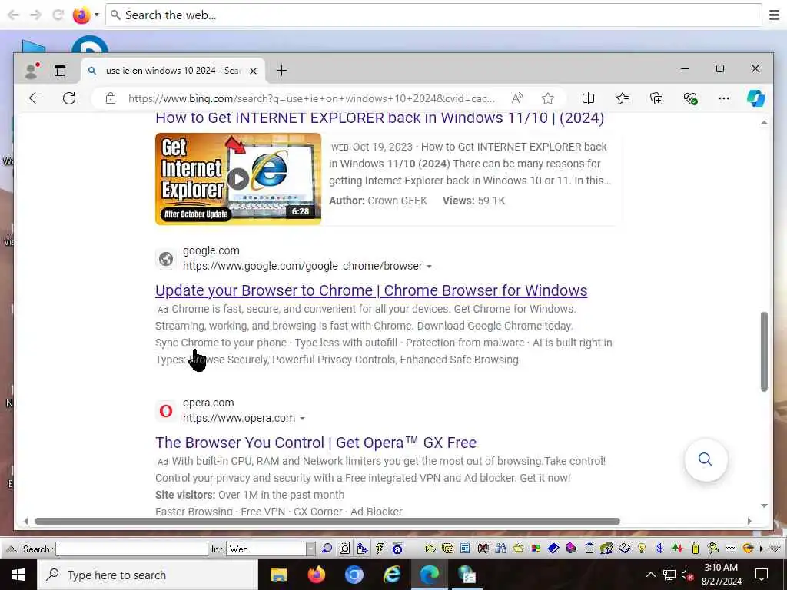This screenshot has width=787, height=590.
Task: Click the google.com globe icon
Action: tap(166, 259)
